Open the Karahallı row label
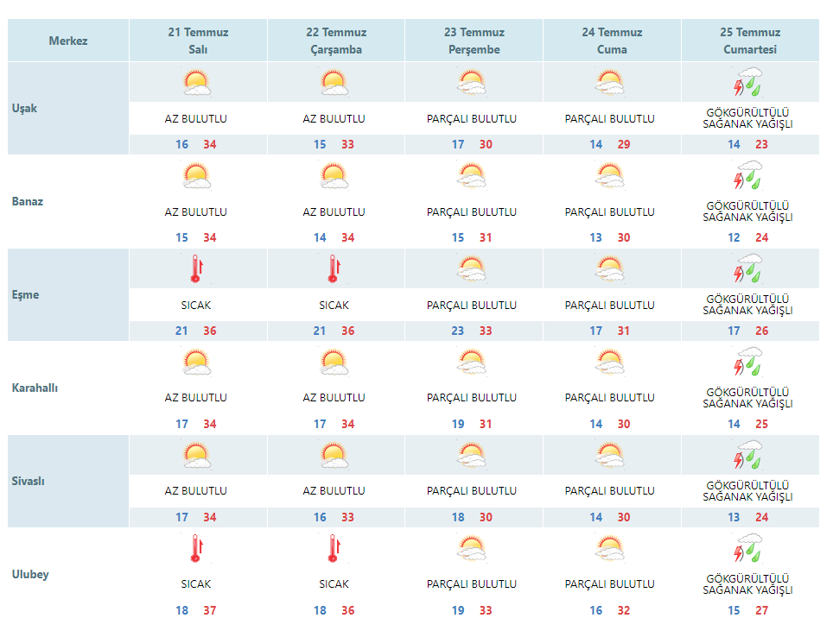 click(35, 388)
